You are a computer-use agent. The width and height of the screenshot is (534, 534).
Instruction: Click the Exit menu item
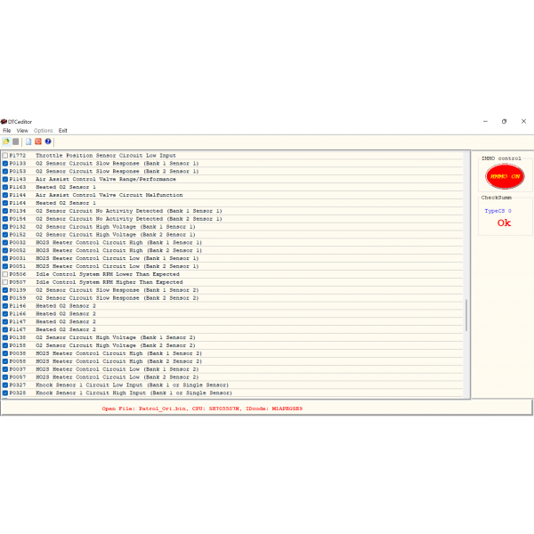[x=63, y=131]
